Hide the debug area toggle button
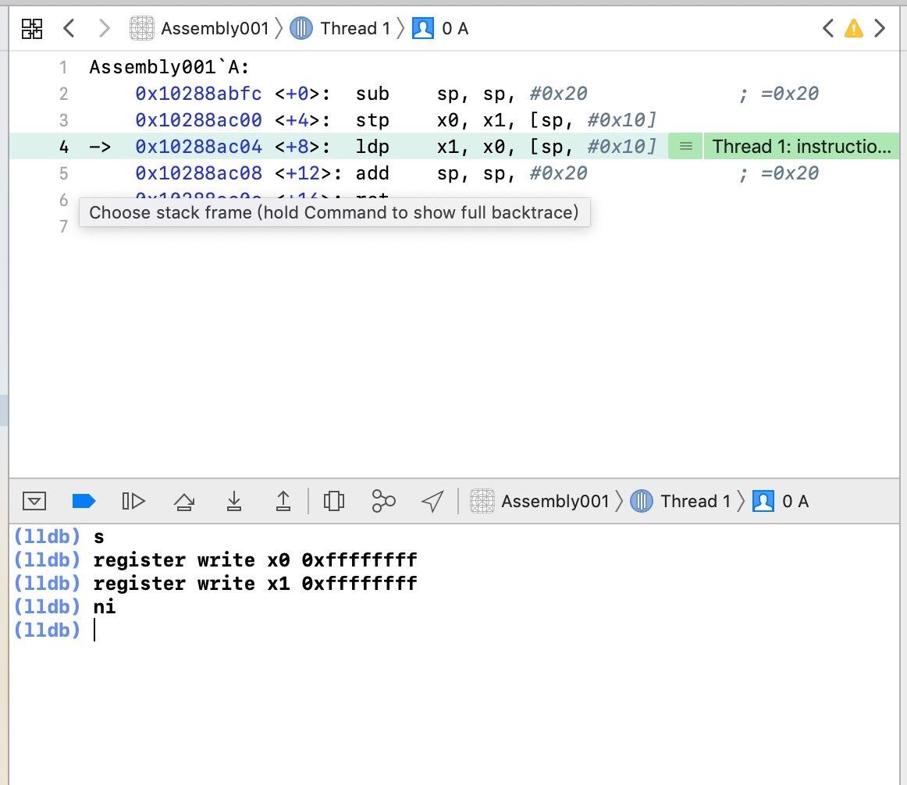907x785 pixels. pos(34,501)
